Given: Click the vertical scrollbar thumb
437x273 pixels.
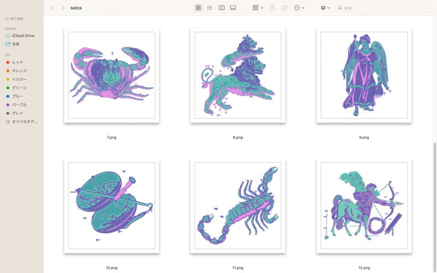Looking at the screenshot, I should pyautogui.click(x=435, y=208).
